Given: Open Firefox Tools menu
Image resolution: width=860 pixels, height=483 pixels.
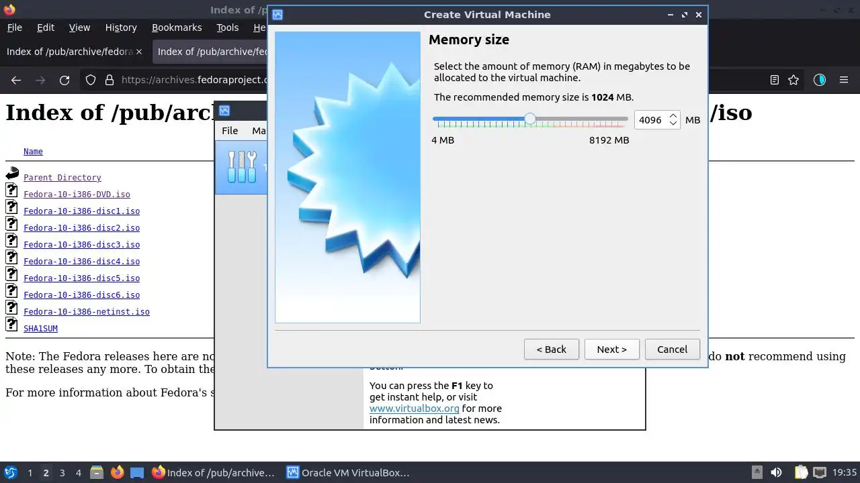Looking at the screenshot, I should (227, 28).
